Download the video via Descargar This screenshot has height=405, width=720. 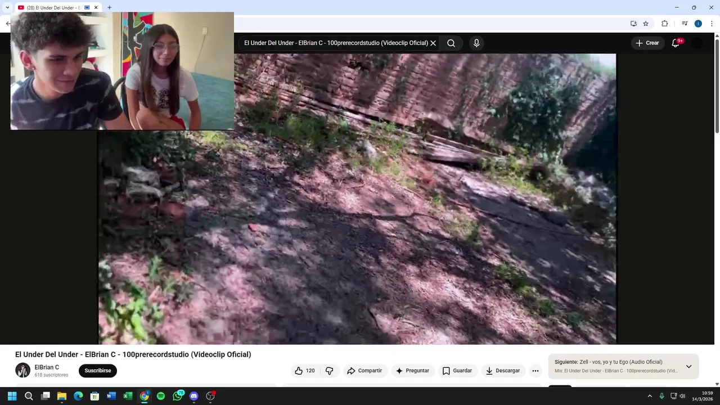click(x=503, y=371)
